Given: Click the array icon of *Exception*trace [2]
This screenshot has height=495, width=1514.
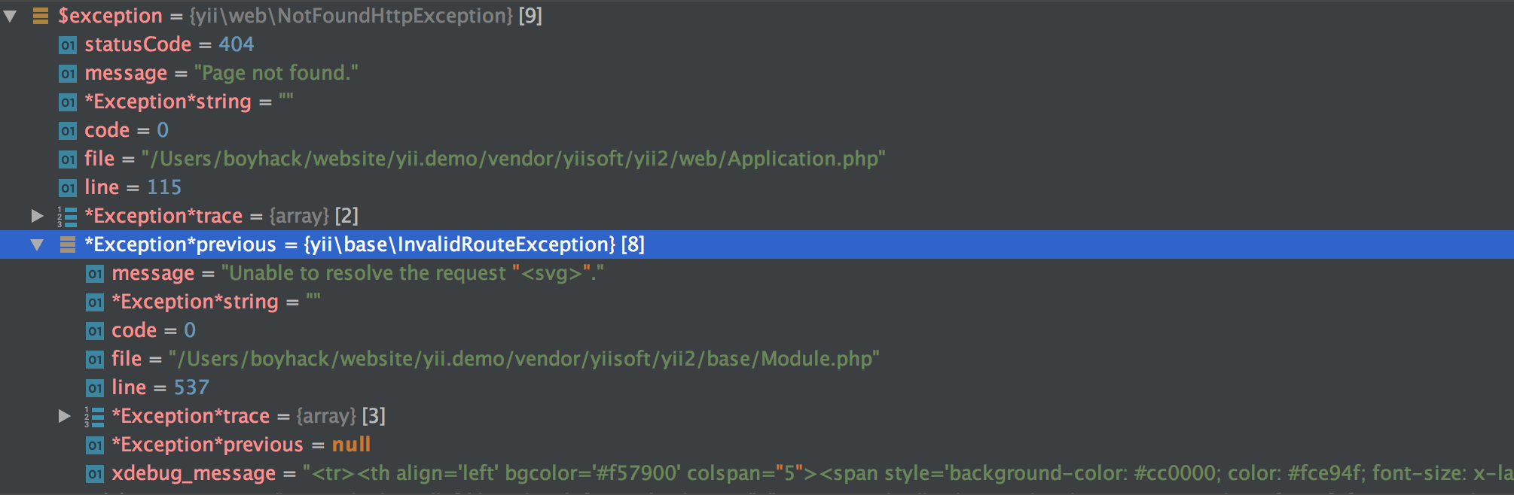Looking at the screenshot, I should [67, 217].
